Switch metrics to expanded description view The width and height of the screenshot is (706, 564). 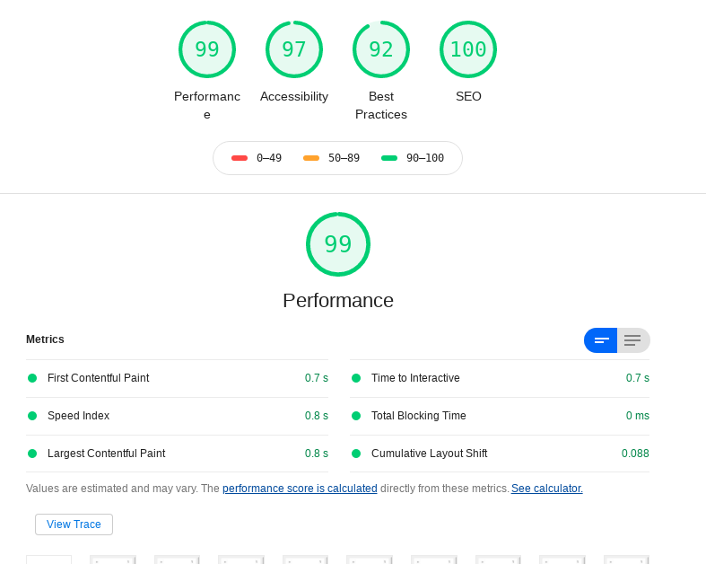(x=632, y=340)
